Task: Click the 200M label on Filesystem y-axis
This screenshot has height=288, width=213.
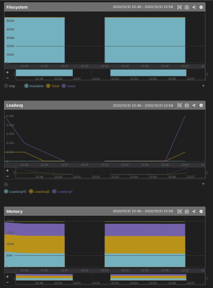Action: tap(10, 46)
